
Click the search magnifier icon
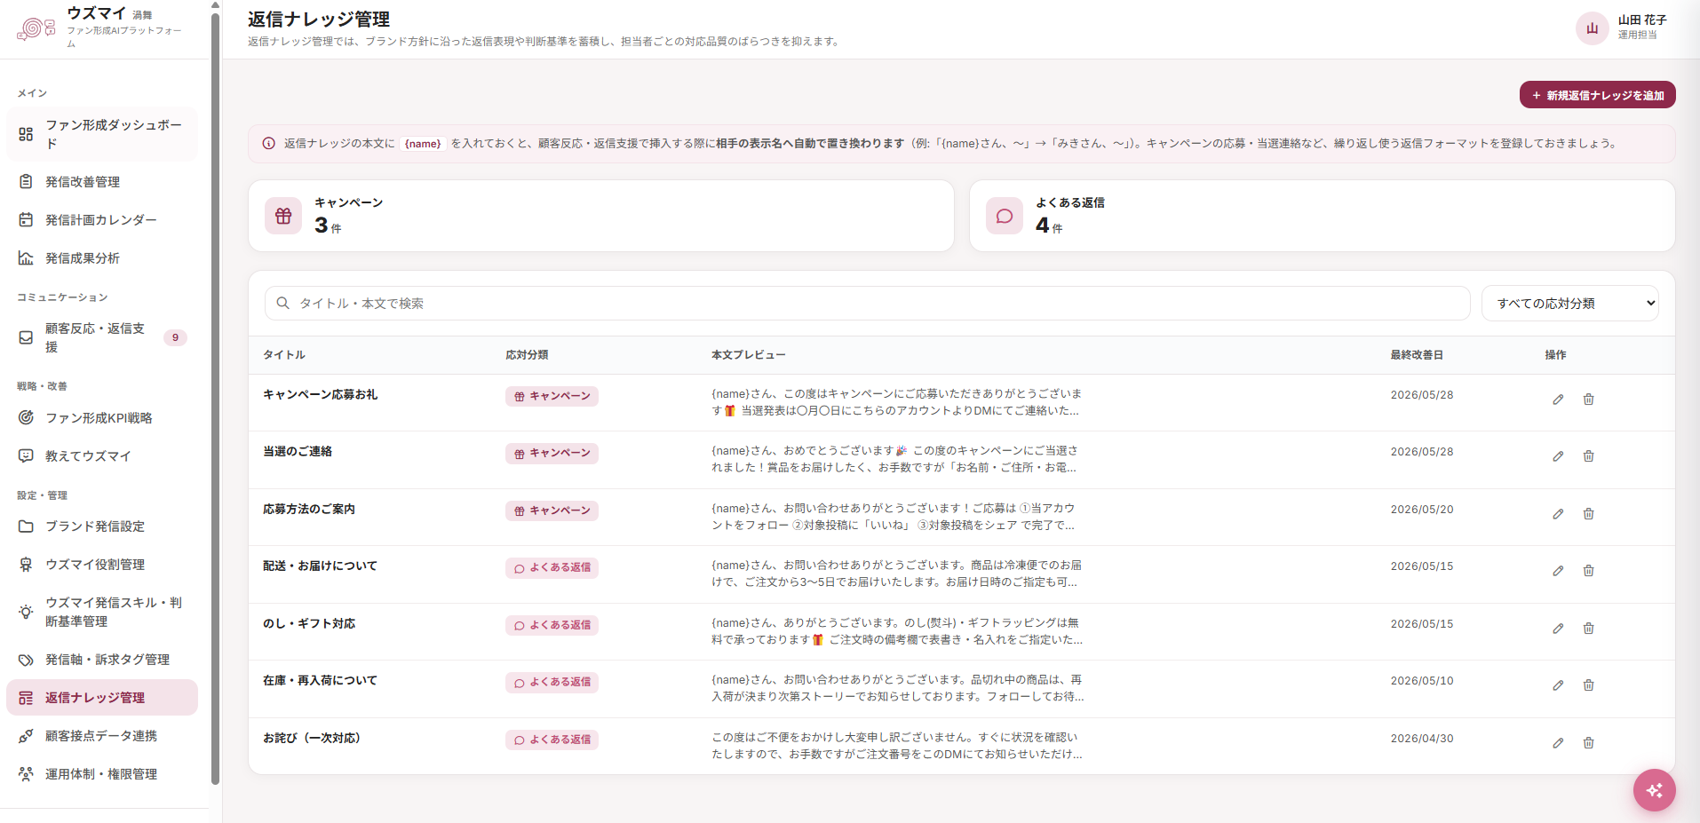[x=282, y=304]
